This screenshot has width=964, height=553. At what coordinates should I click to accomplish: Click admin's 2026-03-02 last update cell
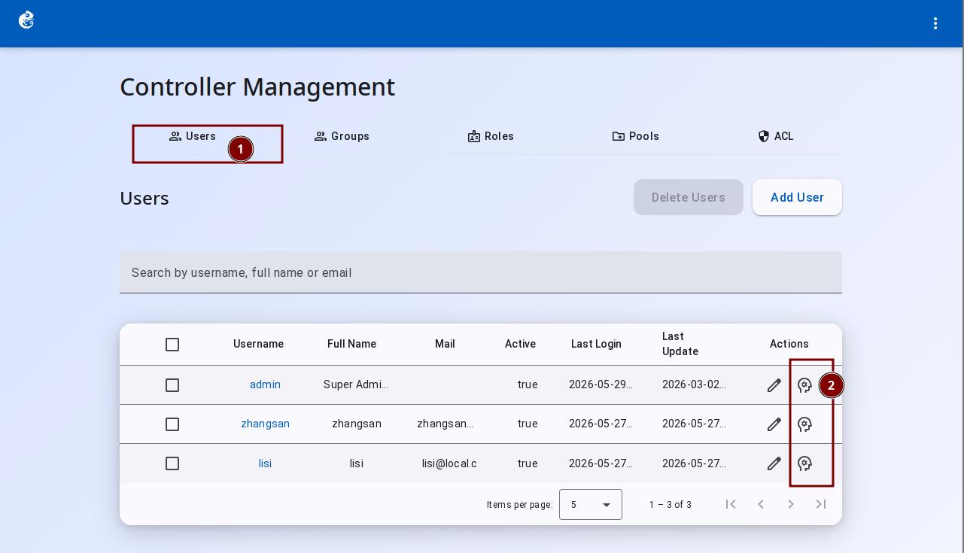coord(694,384)
